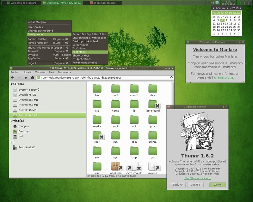
Task: Go back with the Thunar back arrow
Action: [12, 78]
